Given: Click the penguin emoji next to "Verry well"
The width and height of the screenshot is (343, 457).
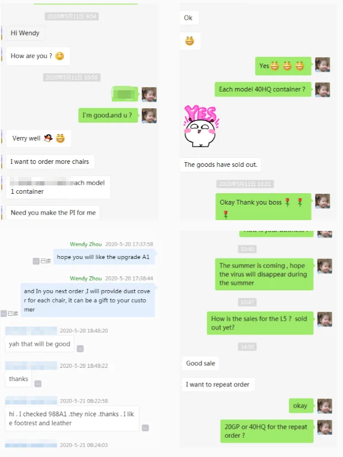Looking at the screenshot, I should 48,138.
